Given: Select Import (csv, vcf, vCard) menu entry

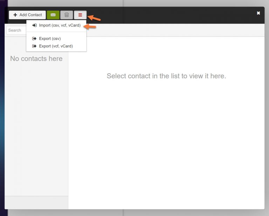Looking at the screenshot, I should click(60, 26).
